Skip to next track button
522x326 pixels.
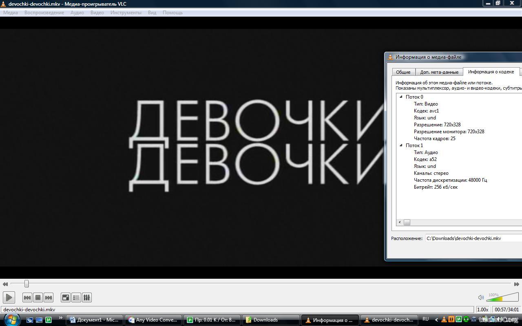coord(49,297)
